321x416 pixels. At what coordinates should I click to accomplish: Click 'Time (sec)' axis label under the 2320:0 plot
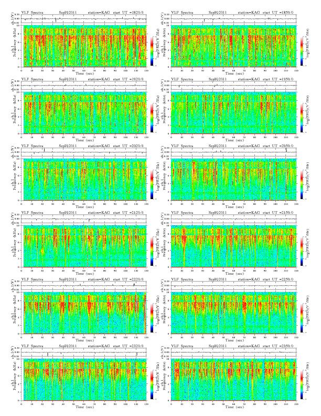click(85, 407)
